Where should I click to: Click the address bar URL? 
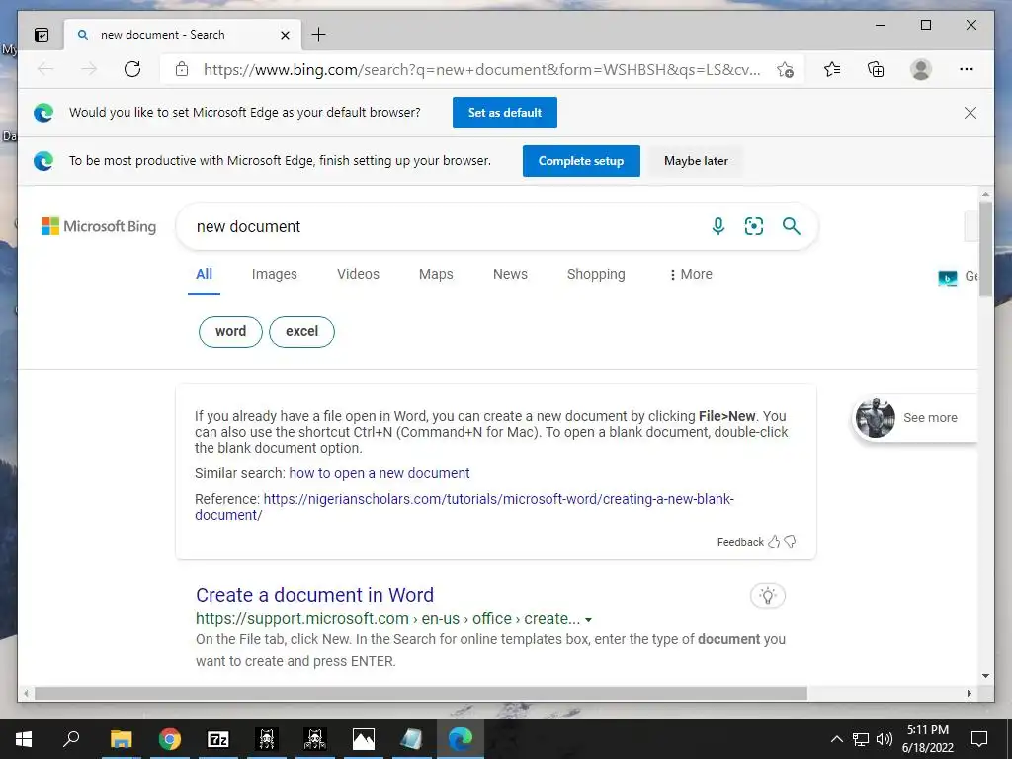(481, 70)
